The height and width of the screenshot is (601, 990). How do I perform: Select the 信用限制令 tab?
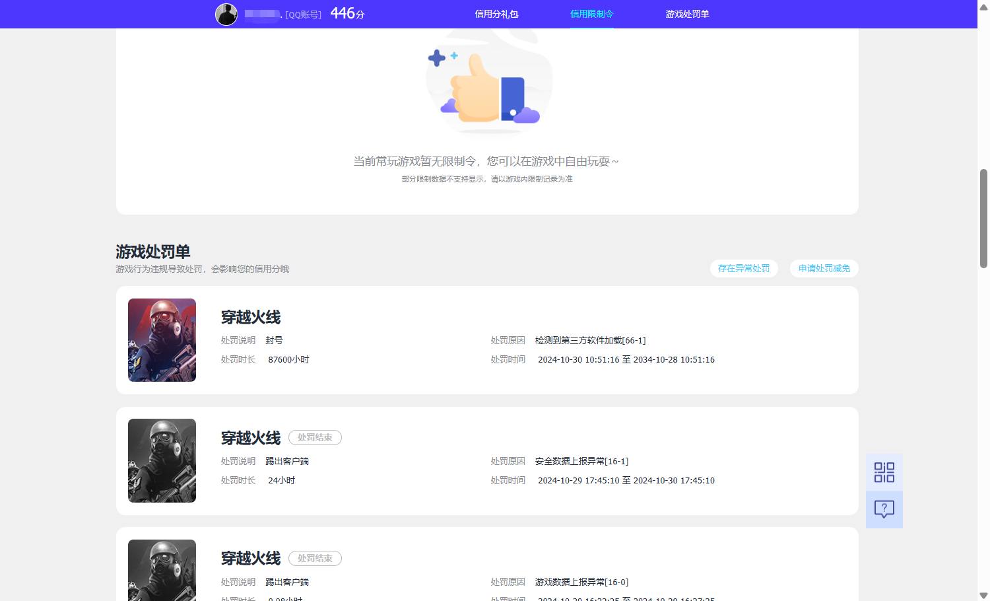(592, 14)
